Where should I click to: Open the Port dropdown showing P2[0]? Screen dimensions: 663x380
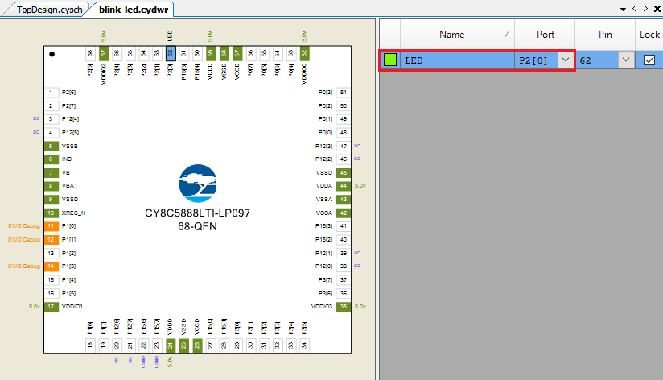(566, 60)
